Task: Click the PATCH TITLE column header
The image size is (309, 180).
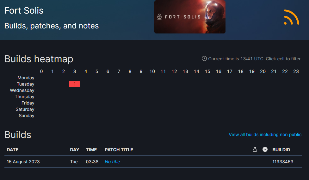Action: point(119,150)
